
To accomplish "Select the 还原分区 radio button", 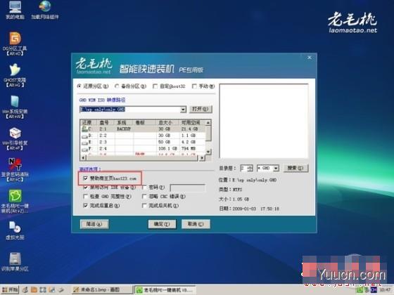I will tap(80, 86).
